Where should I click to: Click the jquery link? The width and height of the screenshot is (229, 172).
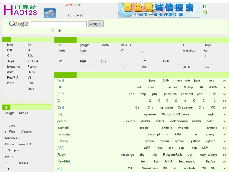click(210, 134)
